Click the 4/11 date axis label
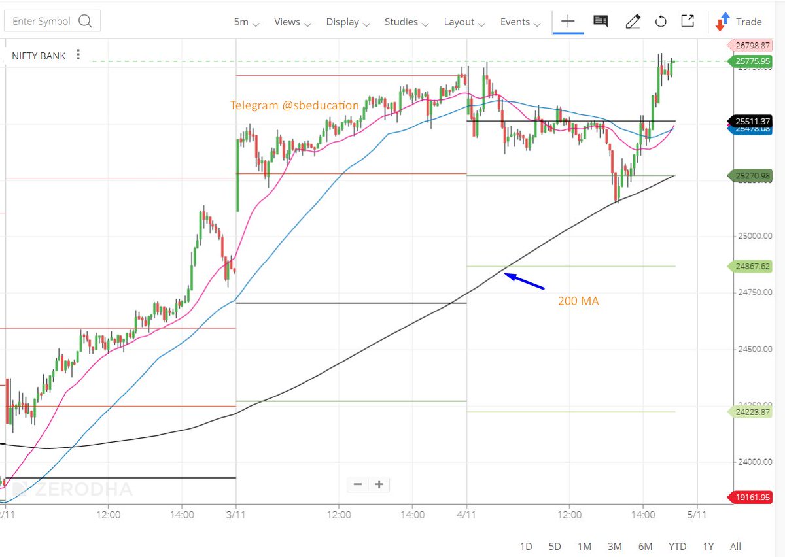The width and height of the screenshot is (785, 557). tap(466, 515)
